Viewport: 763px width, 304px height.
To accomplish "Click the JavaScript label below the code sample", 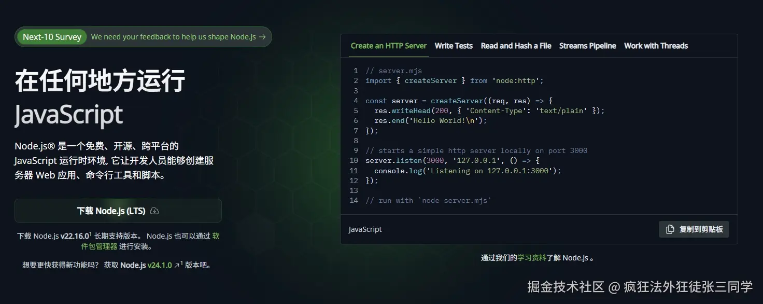I will coord(364,229).
